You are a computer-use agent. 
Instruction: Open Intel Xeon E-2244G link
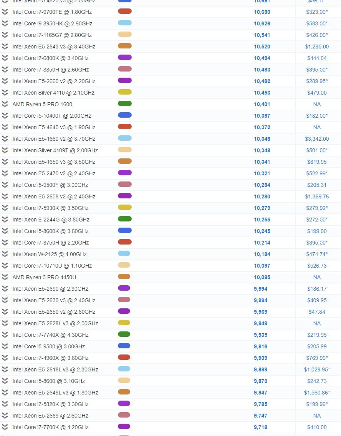click(x=51, y=220)
